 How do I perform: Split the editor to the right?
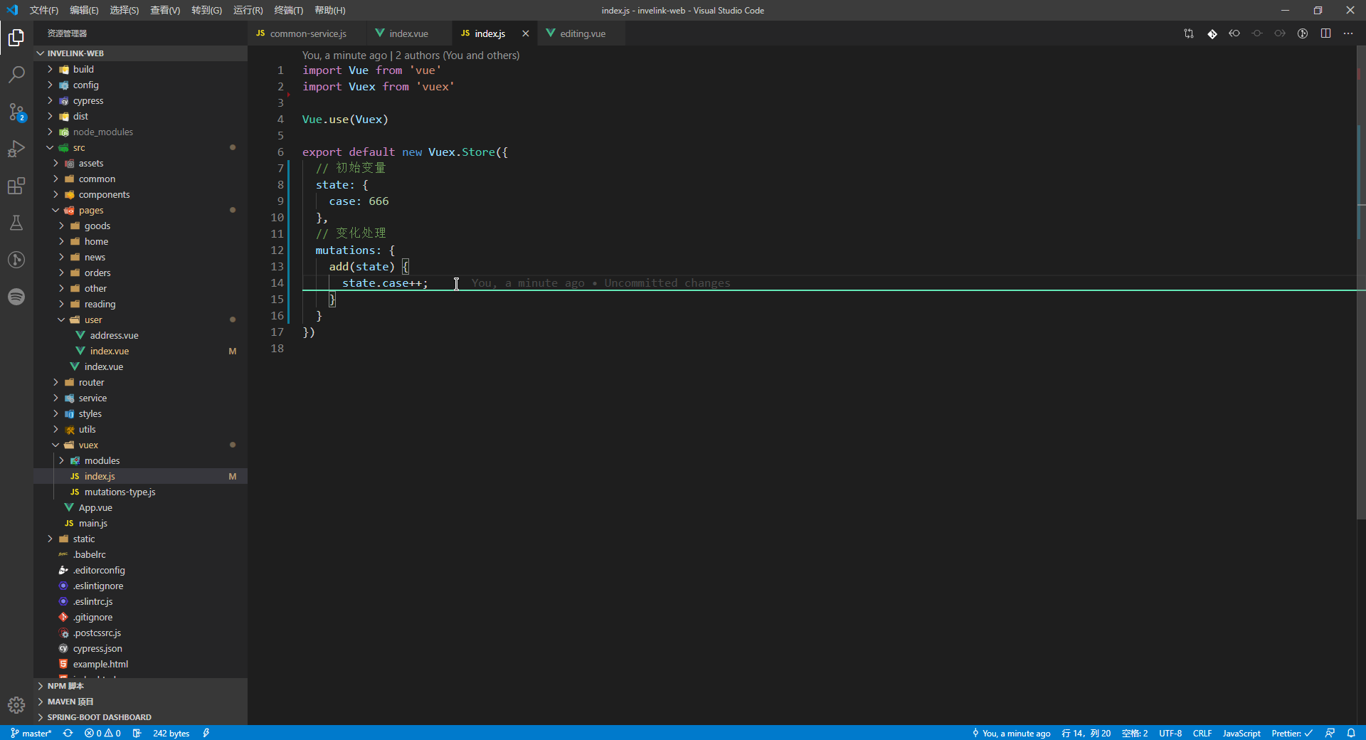point(1325,33)
